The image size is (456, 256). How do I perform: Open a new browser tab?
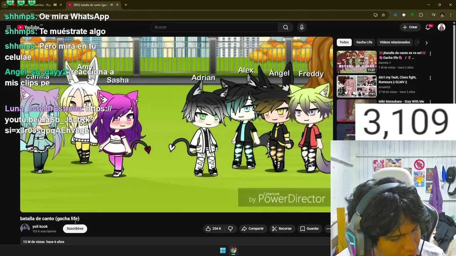point(126,5)
